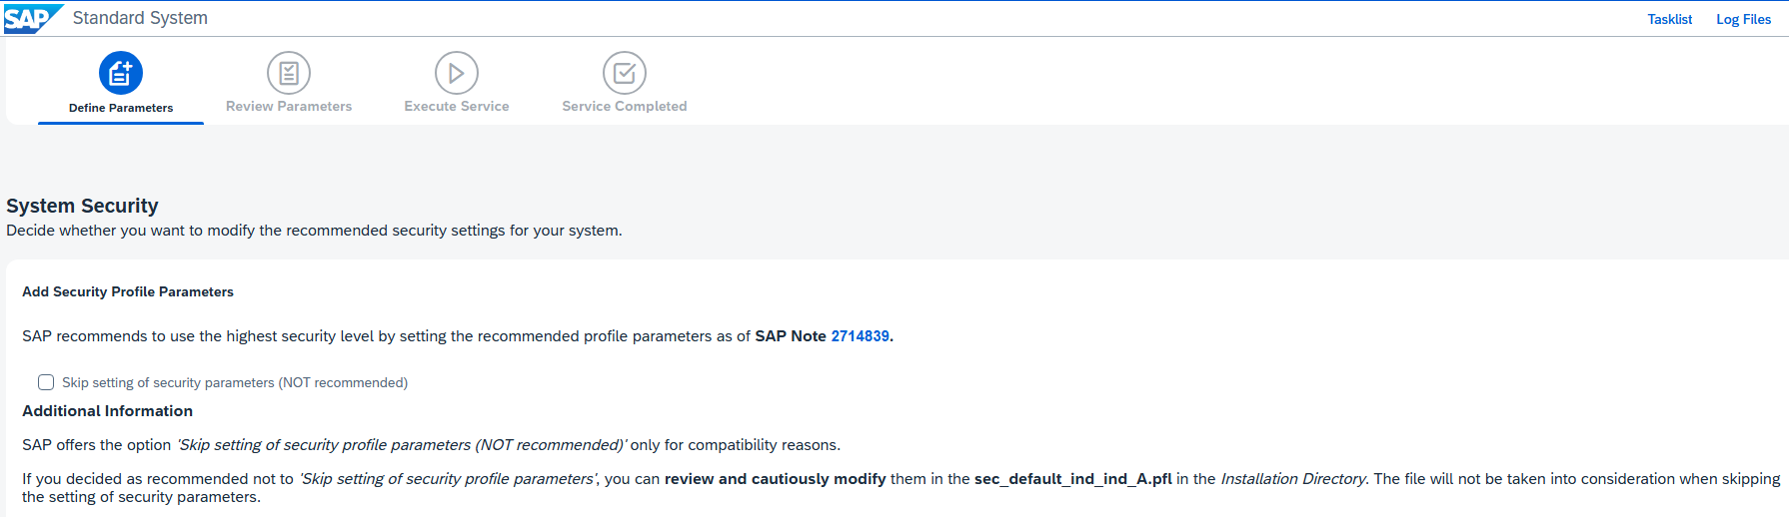1789x517 pixels.
Task: Click the Standard System title text
Action: [140, 18]
